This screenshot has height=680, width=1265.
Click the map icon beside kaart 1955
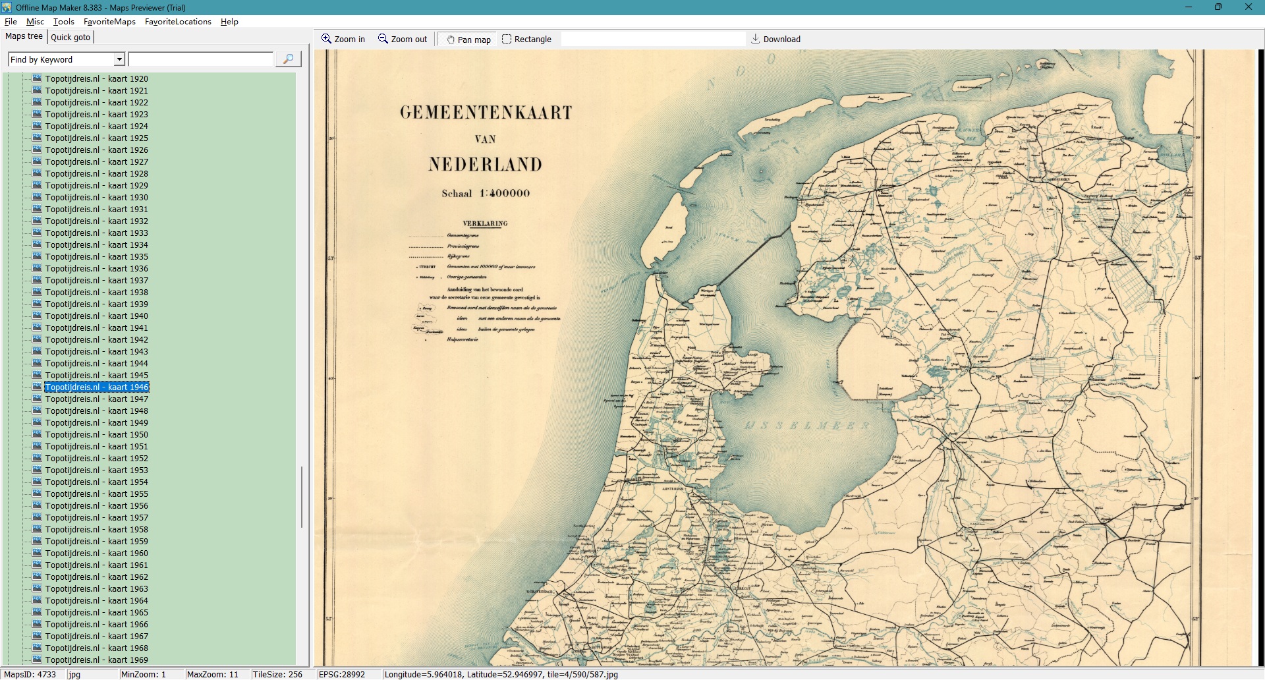point(37,494)
